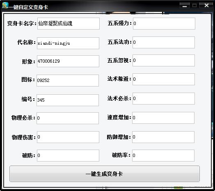Screen dimensions: 215x191
Task: Click the 防御增加 input field
Action: tap(163, 137)
